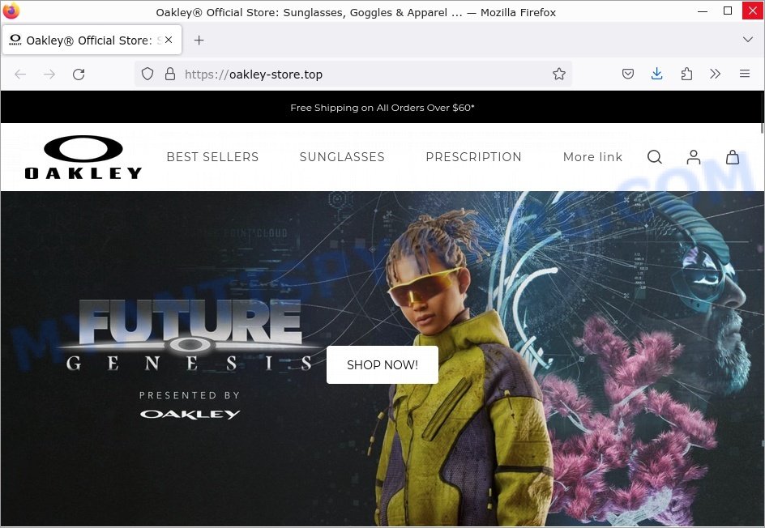Open the shopping bag cart icon
This screenshot has height=528, width=765.
[x=733, y=157]
